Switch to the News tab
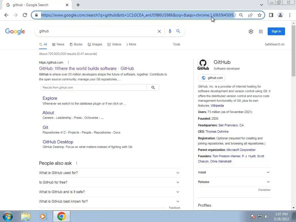The width and height of the screenshot is (296, 222). (58, 44)
